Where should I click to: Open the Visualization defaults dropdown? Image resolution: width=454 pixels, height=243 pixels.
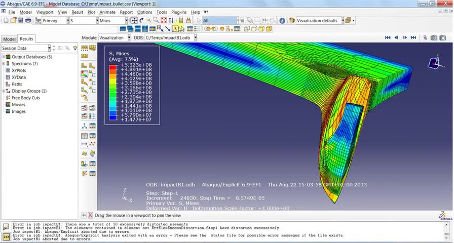(343, 21)
